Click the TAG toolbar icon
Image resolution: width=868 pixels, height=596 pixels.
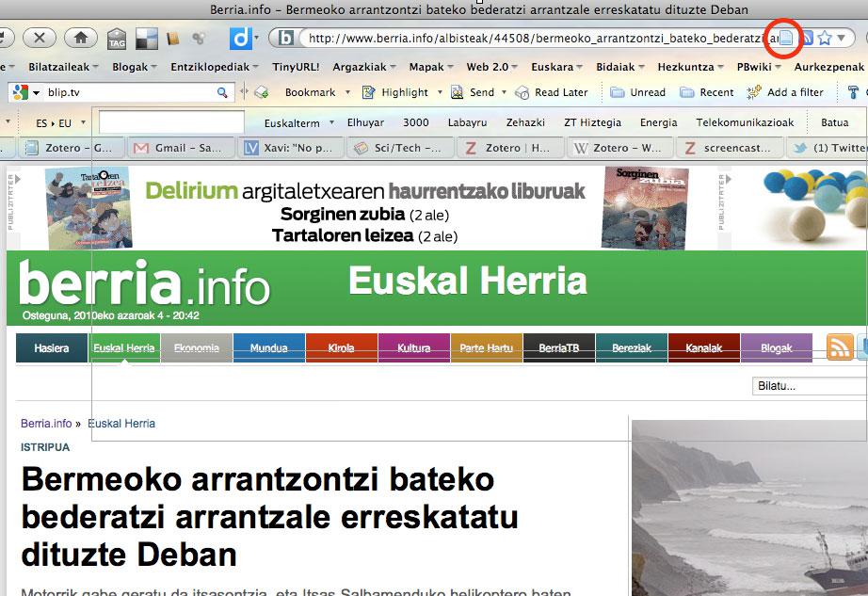click(117, 40)
